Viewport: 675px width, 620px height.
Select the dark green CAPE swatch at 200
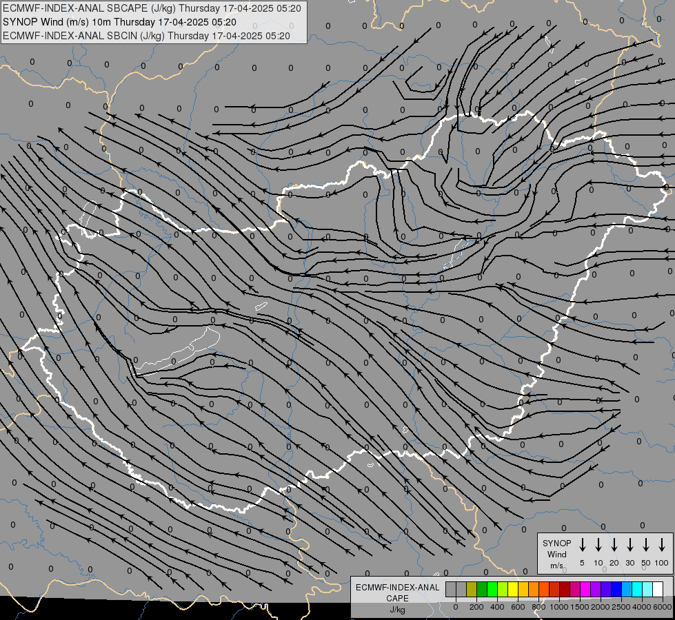(x=482, y=589)
